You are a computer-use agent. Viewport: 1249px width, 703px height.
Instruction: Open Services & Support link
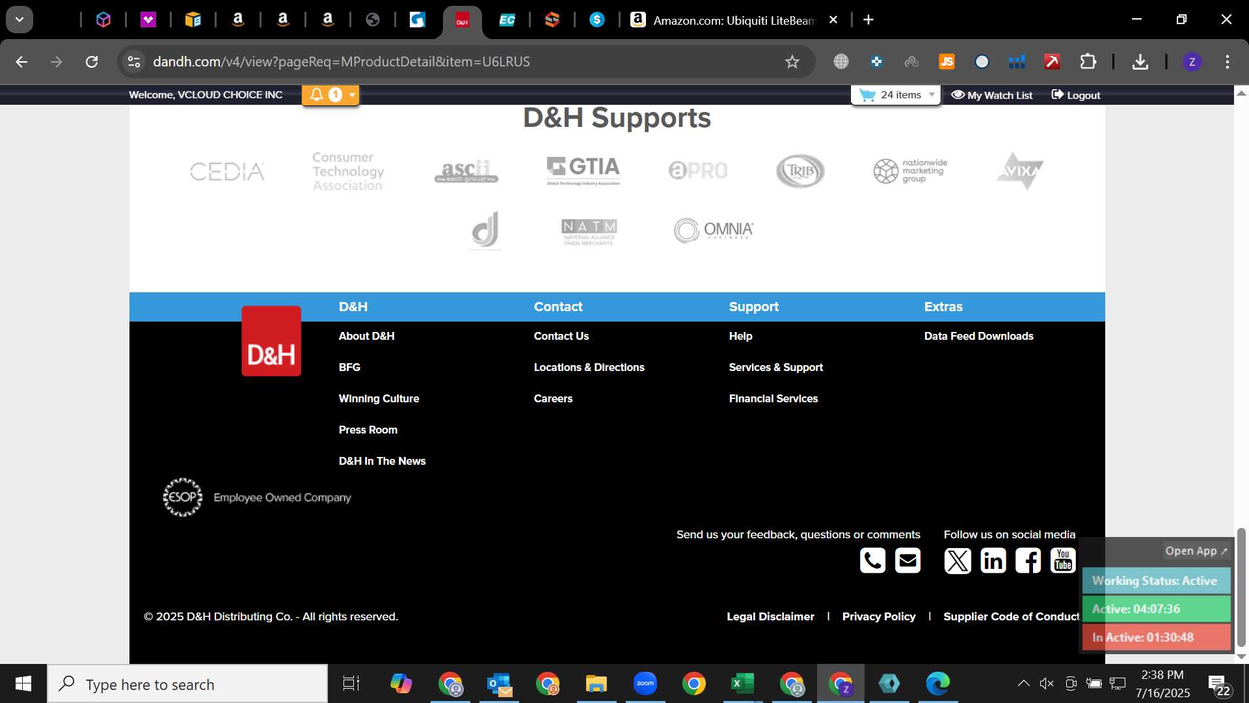[x=775, y=367]
